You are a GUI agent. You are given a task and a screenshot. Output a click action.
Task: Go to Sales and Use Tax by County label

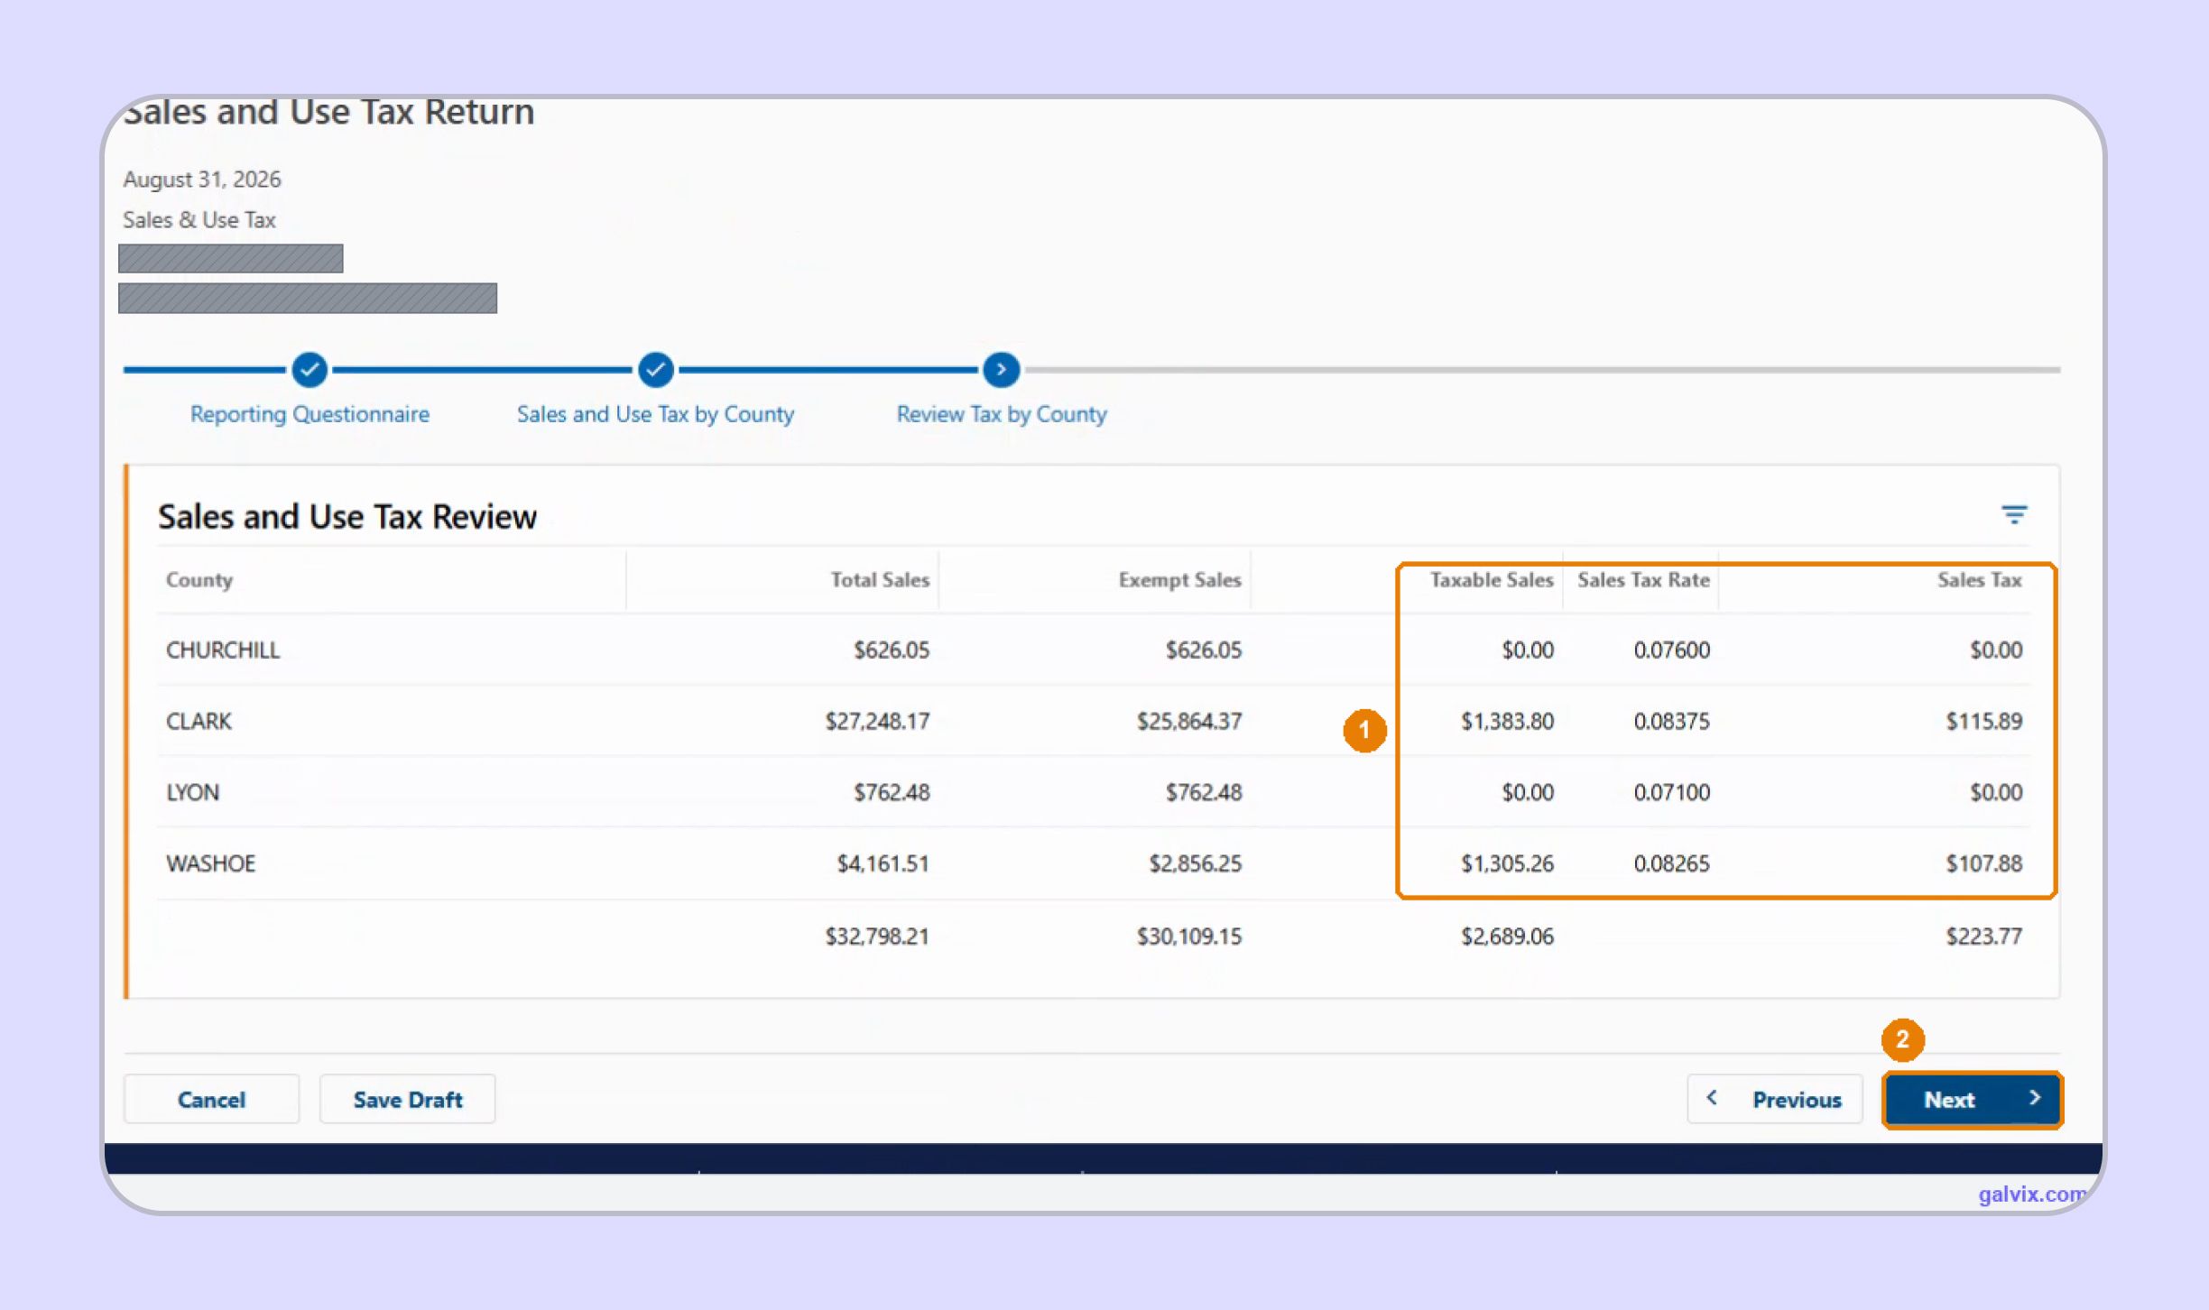(x=655, y=414)
